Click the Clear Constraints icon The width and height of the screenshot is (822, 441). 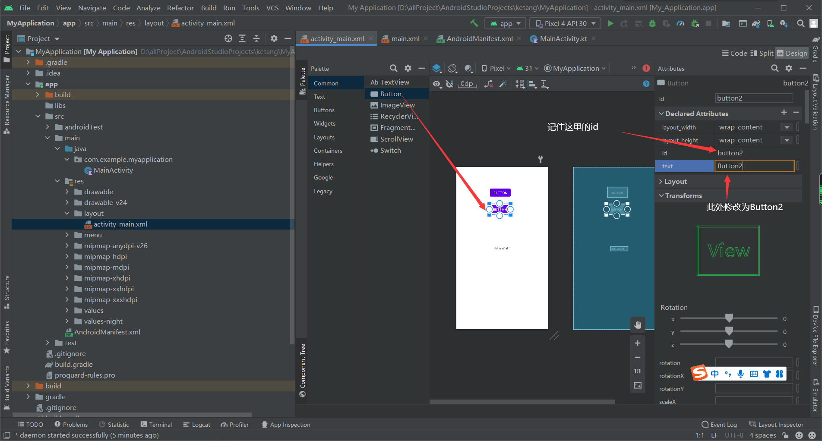click(x=489, y=84)
